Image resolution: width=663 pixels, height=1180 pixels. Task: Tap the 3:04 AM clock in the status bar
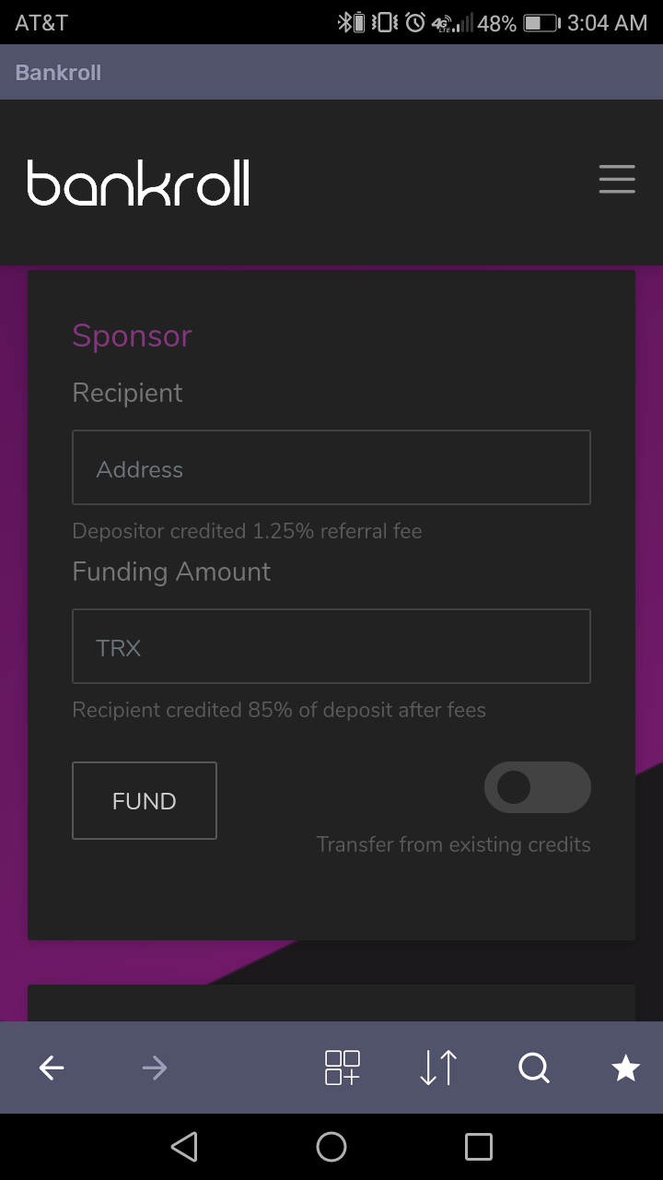(x=607, y=23)
